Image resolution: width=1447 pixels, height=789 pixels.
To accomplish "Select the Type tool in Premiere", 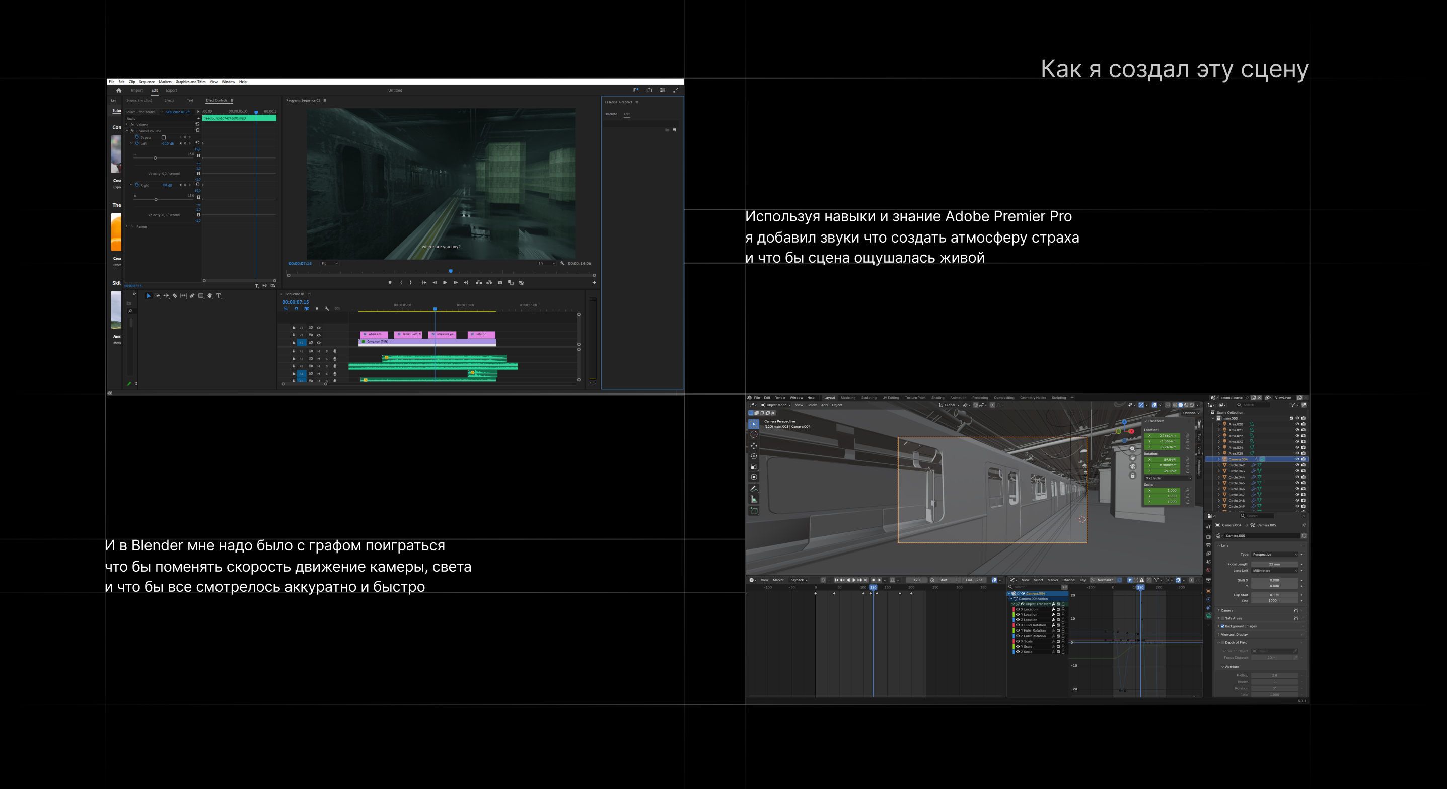I will [x=219, y=296].
